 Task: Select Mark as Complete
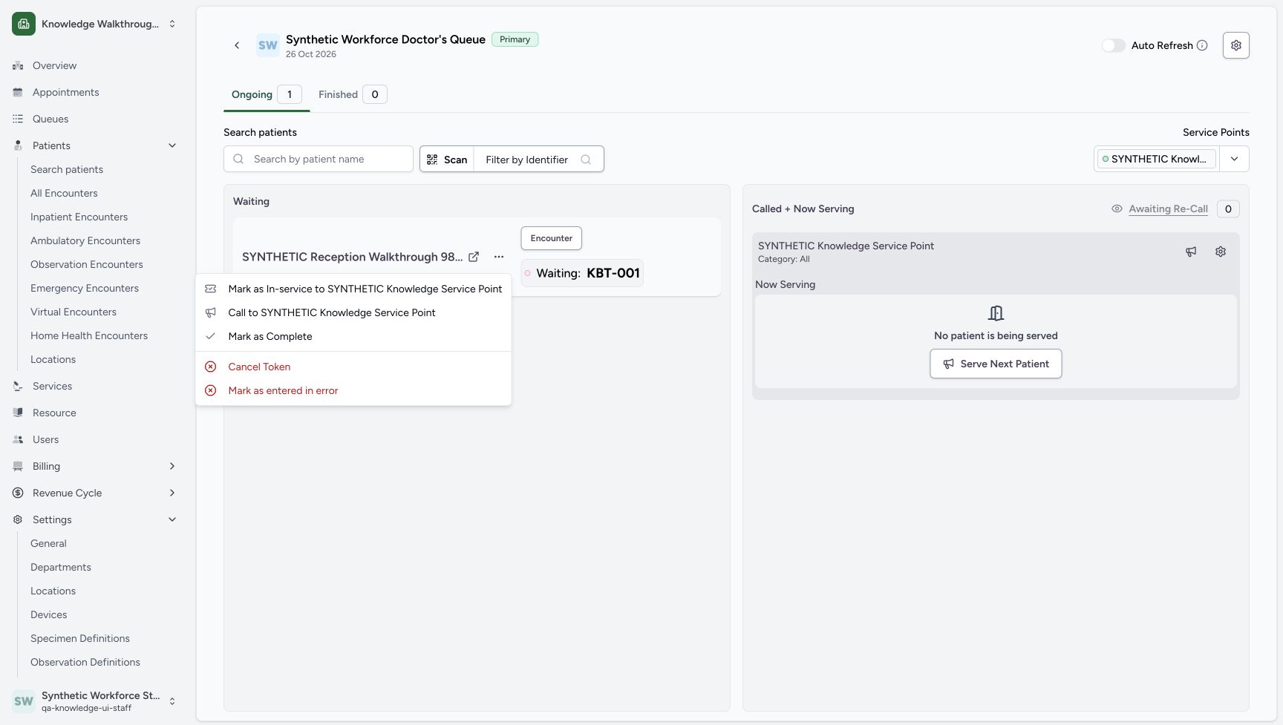[x=353, y=336]
